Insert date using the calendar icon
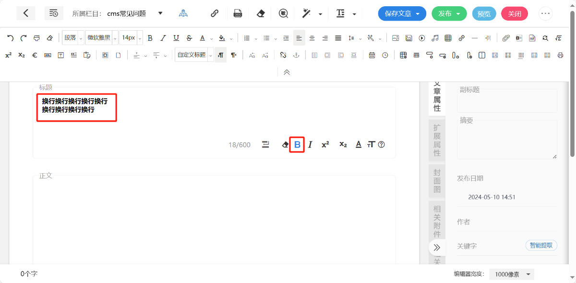 tap(372, 55)
